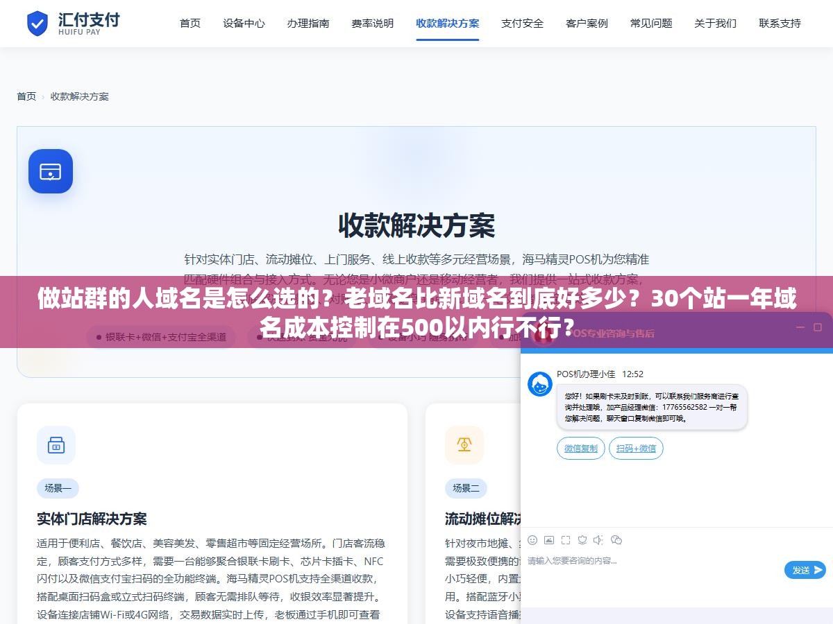833x624 pixels.
Task: Click the 场景一 tag label
Action: (x=58, y=488)
